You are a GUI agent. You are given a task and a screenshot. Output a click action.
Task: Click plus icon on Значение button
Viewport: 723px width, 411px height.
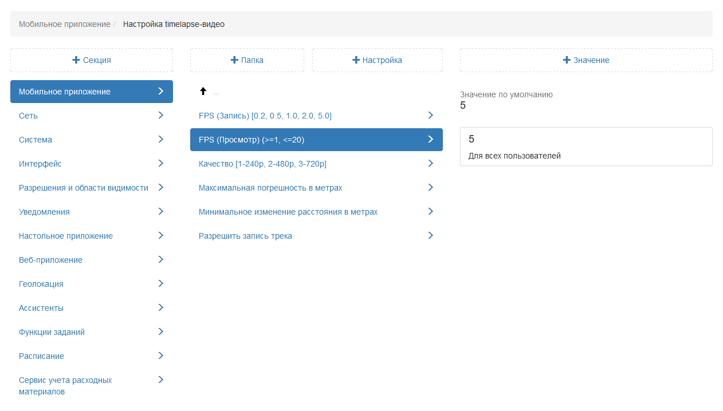567,60
